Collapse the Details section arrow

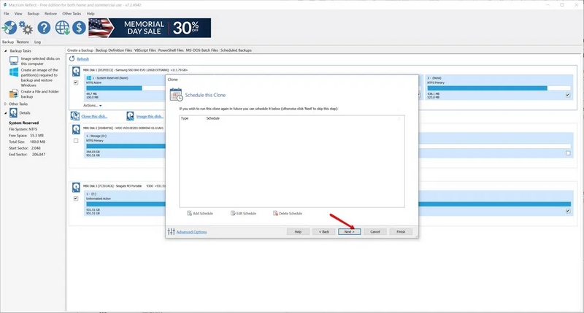(6, 113)
